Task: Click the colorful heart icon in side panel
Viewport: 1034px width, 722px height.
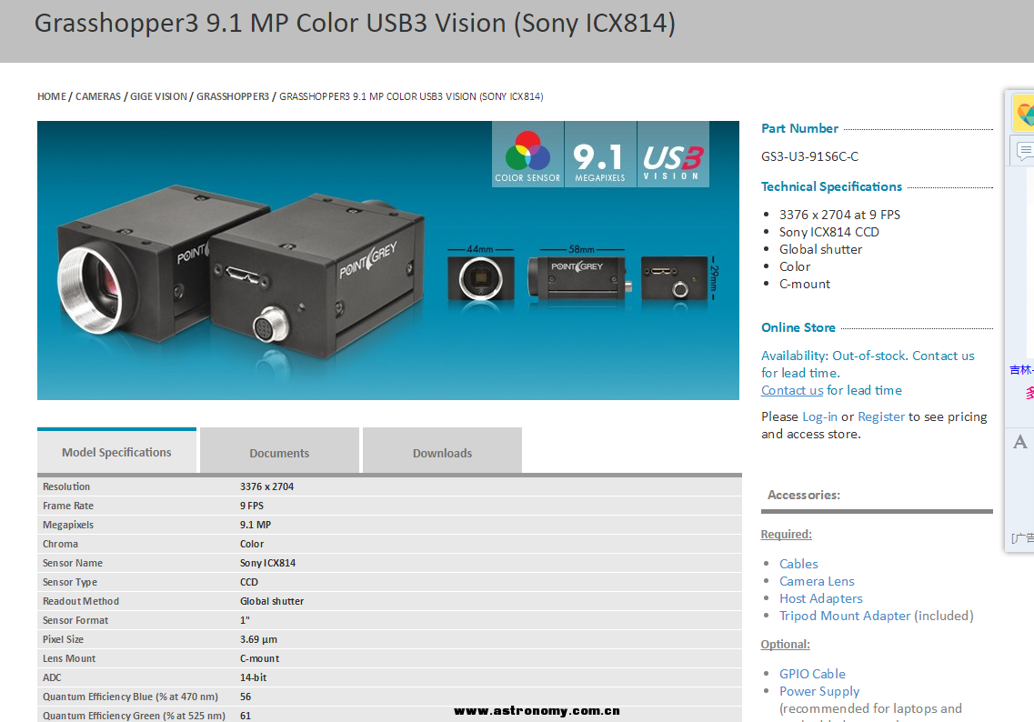Action: (x=1025, y=114)
